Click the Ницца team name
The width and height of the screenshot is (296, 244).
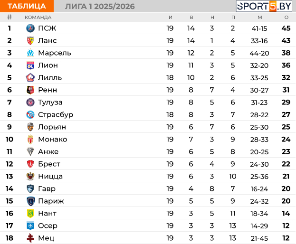[50, 176]
